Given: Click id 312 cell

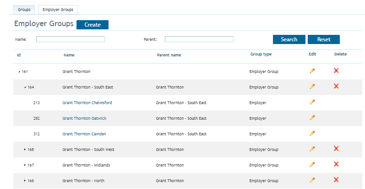Looking at the screenshot, I should [36, 134].
